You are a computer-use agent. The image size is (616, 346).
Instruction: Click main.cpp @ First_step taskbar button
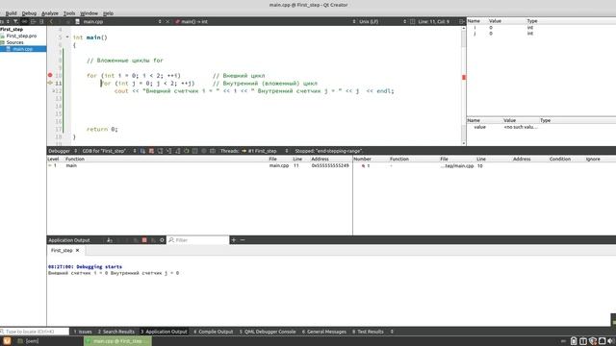[117, 341]
